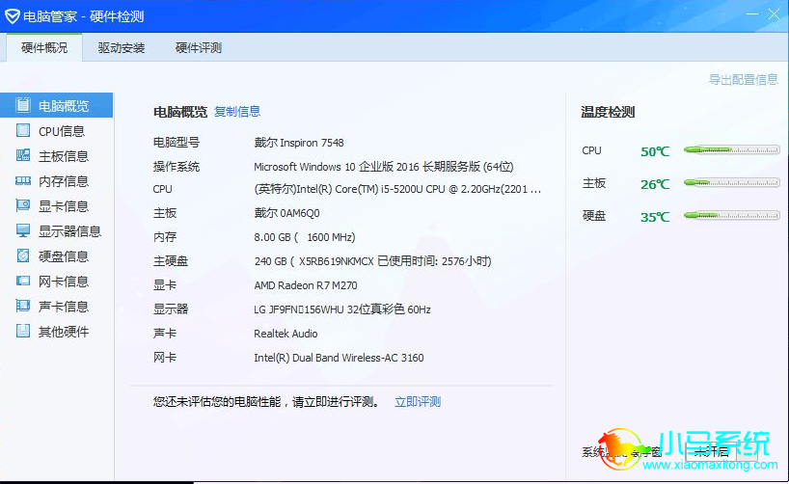The image size is (789, 484).
Task: Click the 立即评测 link
Action: (x=418, y=401)
